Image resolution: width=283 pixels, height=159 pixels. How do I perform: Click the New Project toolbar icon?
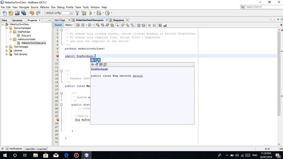pos(11,13)
